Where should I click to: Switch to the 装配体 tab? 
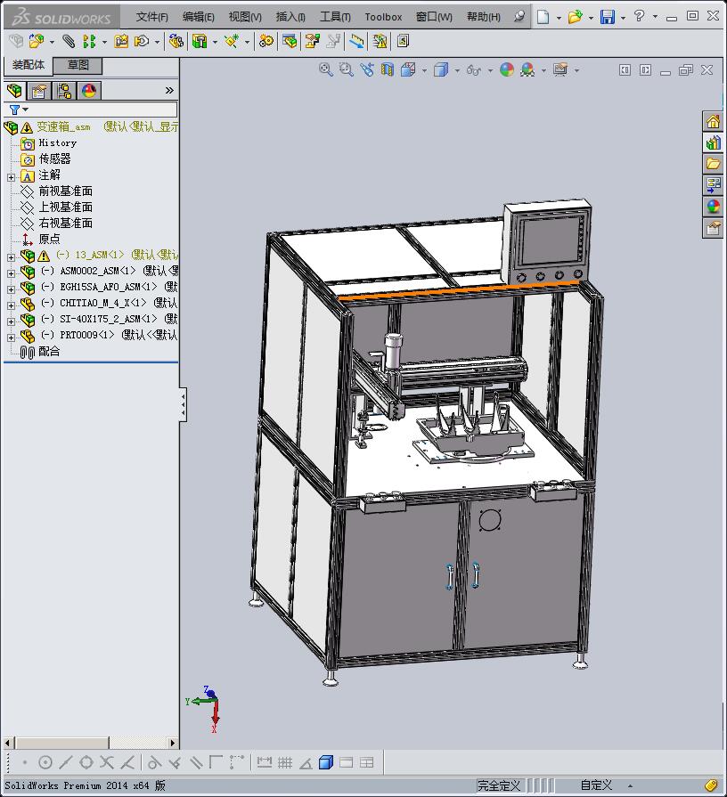[x=29, y=65]
